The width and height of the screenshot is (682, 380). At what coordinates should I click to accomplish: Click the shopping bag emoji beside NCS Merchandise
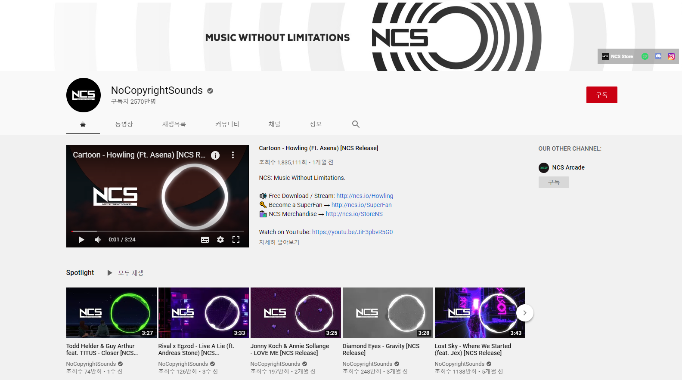263,214
